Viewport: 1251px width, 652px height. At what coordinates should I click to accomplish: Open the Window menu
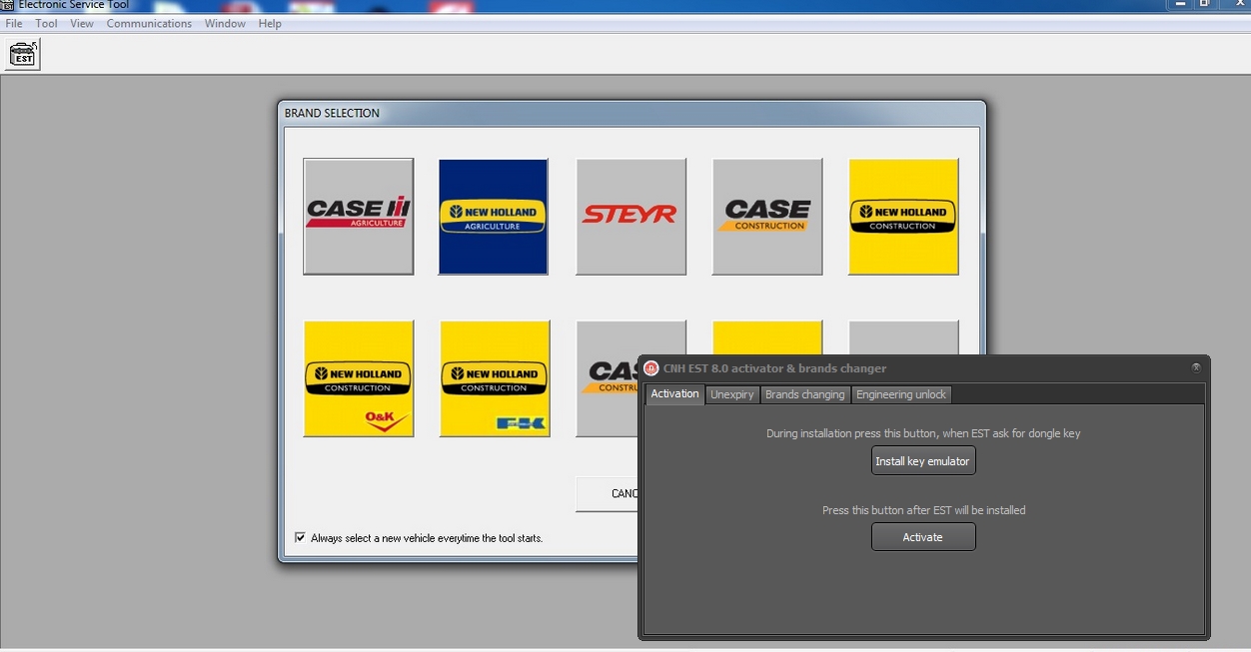225,24
